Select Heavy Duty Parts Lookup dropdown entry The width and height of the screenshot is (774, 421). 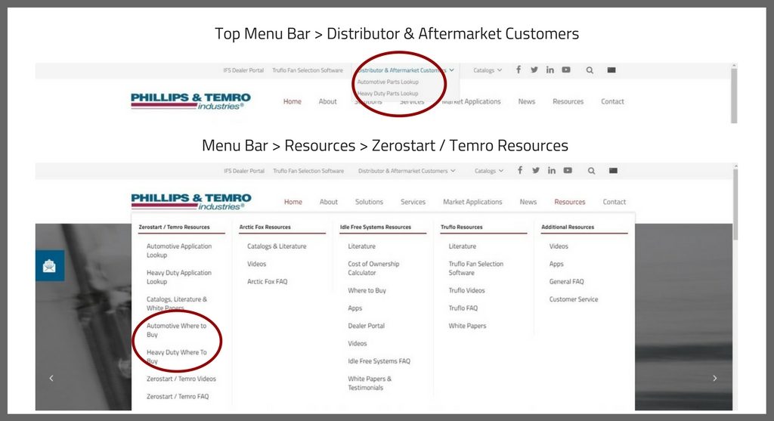point(388,93)
